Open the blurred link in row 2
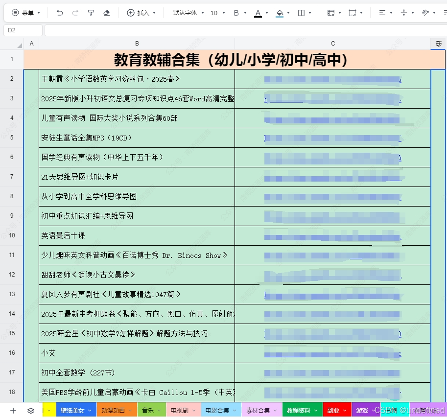447x418 pixels. (x=333, y=79)
